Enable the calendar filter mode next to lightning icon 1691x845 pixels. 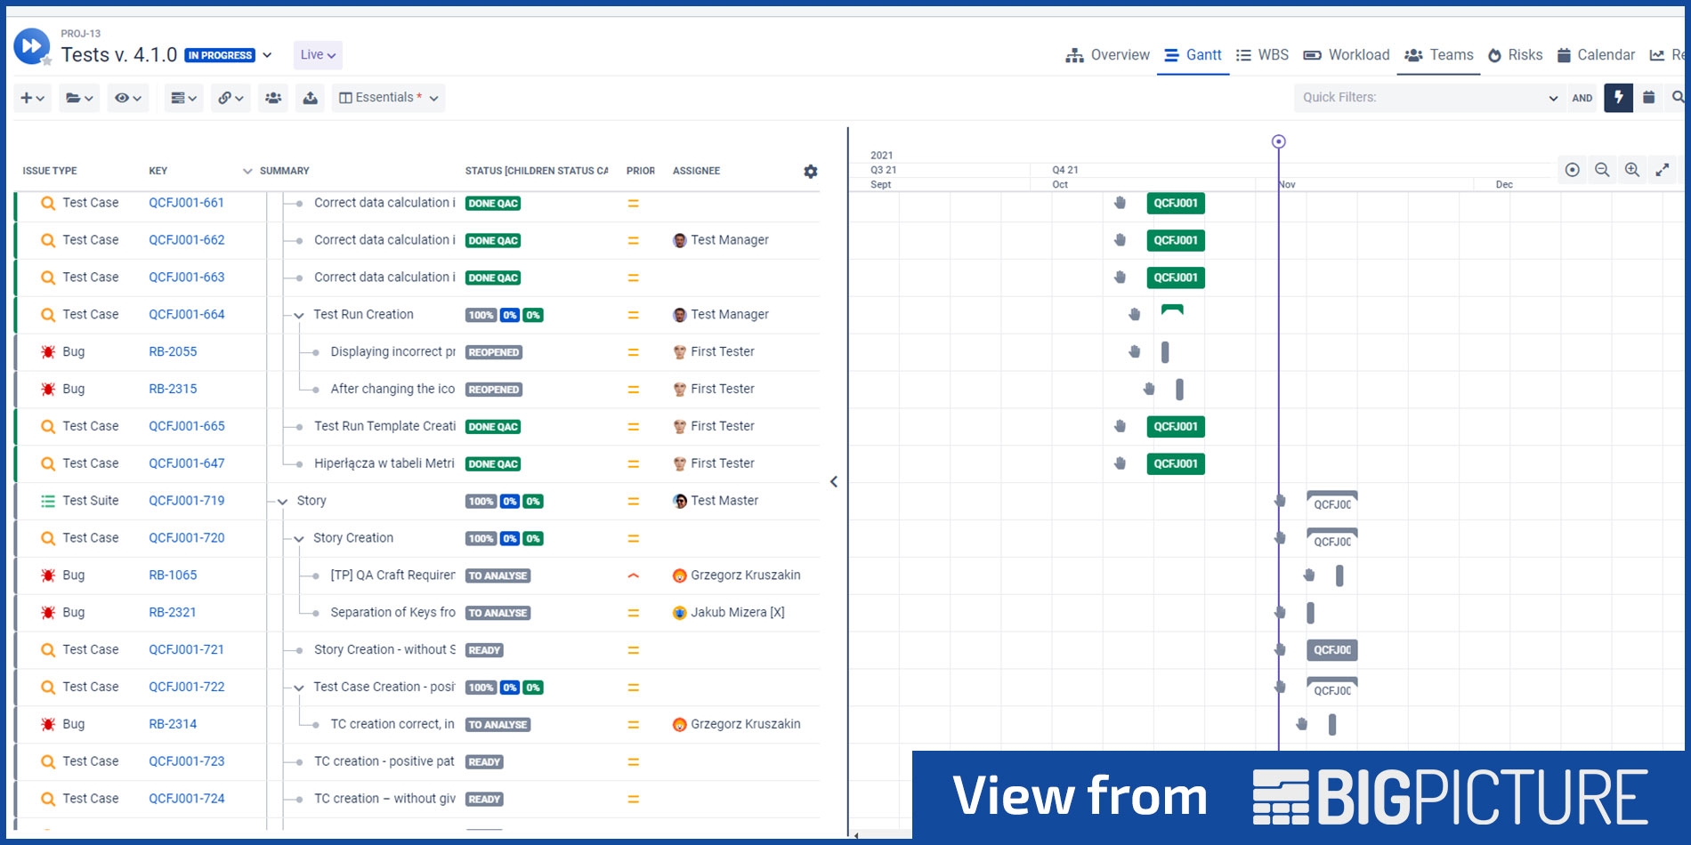click(x=1647, y=98)
